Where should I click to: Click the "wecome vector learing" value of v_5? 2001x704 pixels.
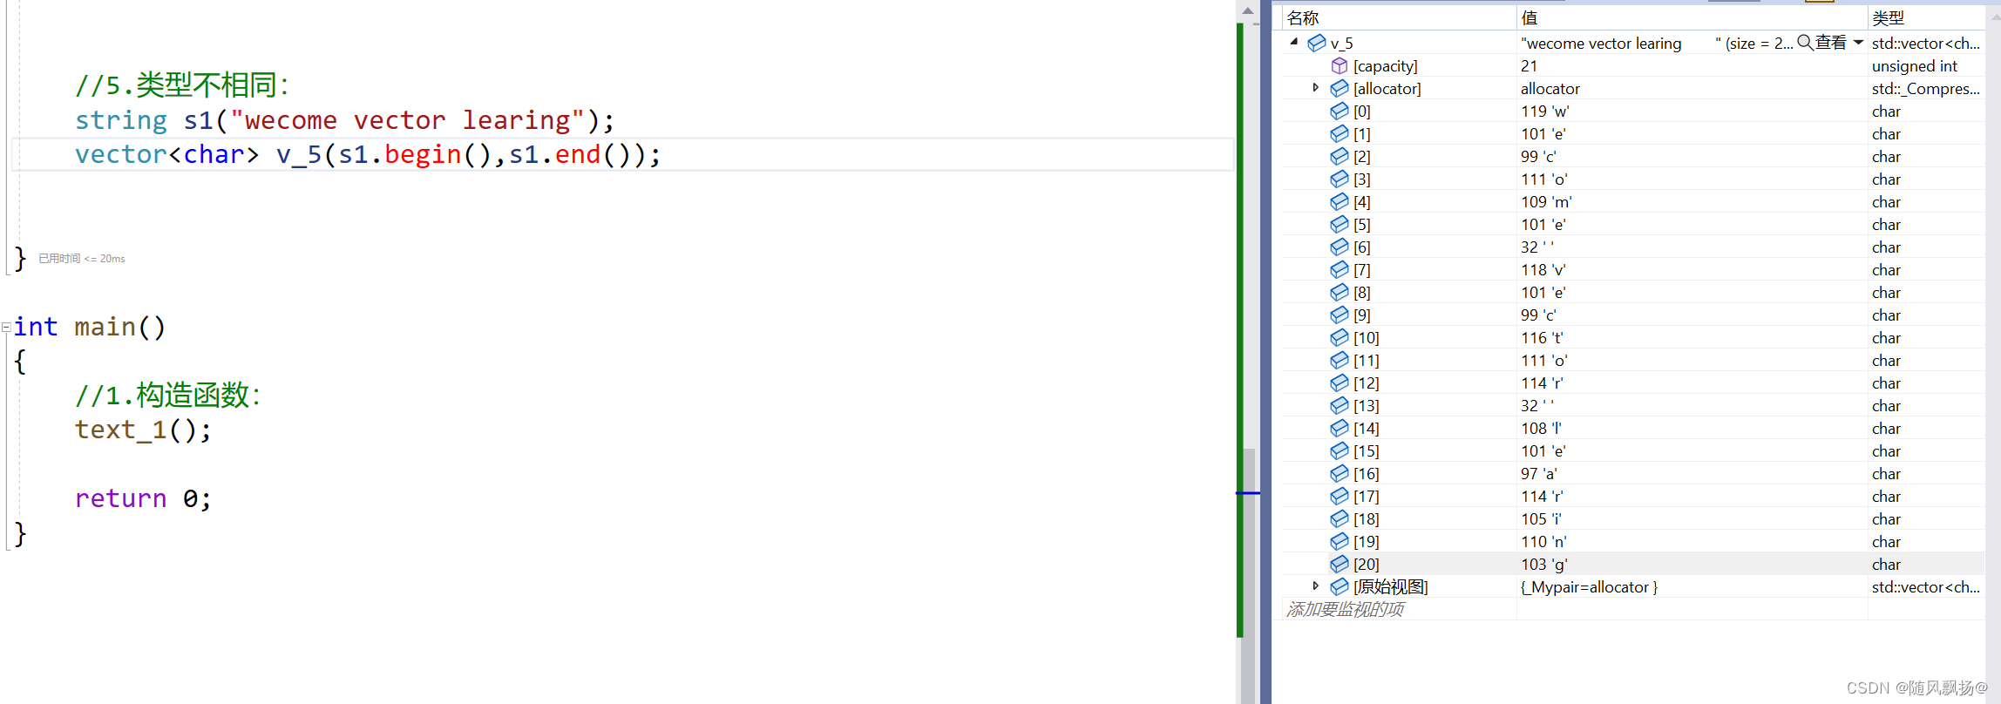(1601, 43)
